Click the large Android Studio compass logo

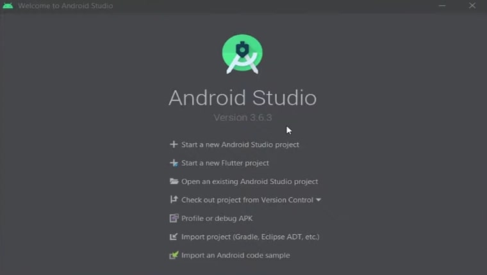(x=242, y=54)
